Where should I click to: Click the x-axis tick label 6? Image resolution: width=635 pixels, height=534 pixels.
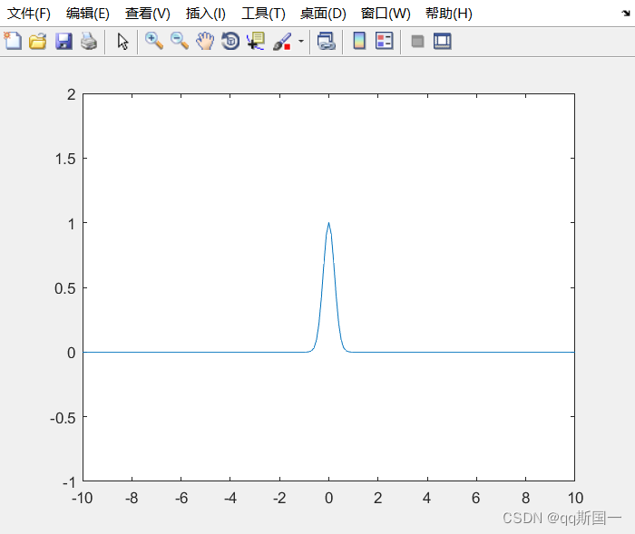[476, 498]
